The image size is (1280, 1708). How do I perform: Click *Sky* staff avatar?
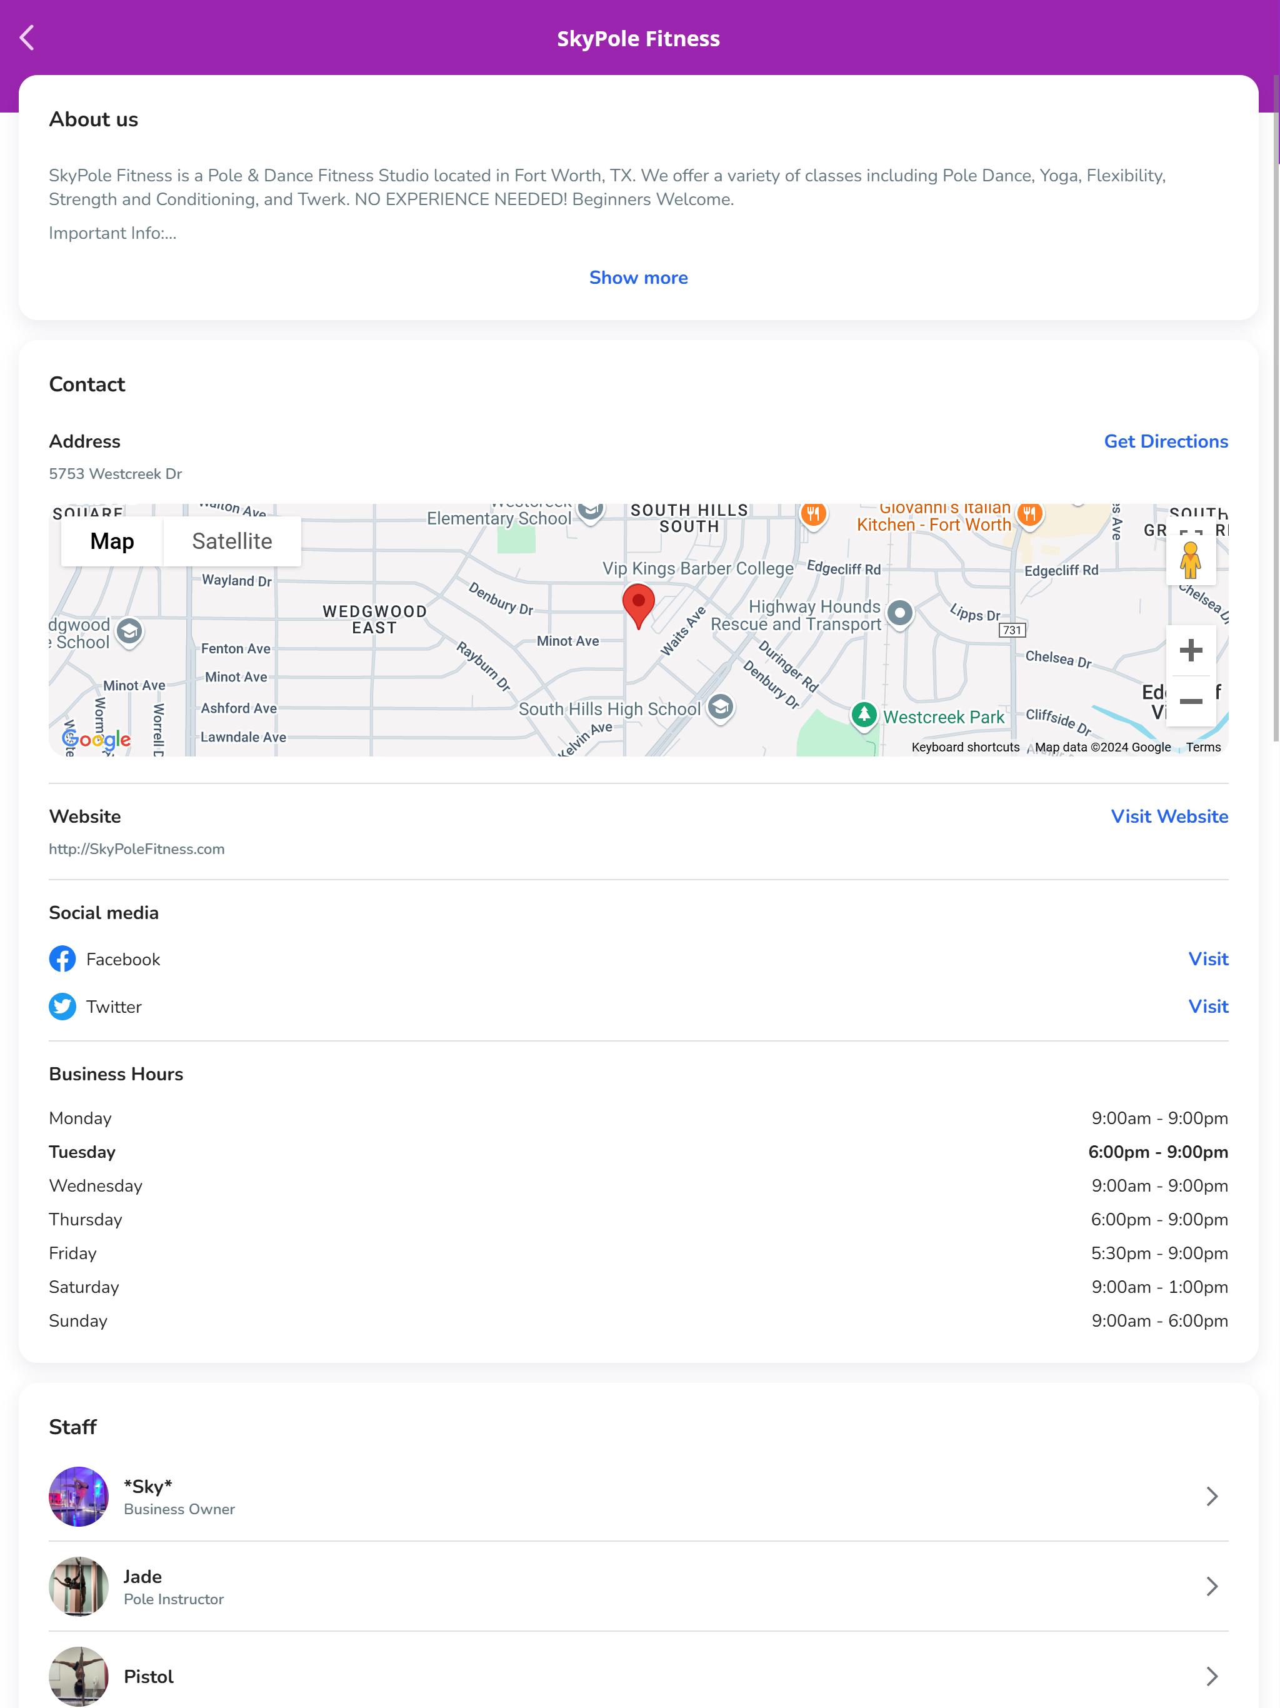pos(79,1497)
